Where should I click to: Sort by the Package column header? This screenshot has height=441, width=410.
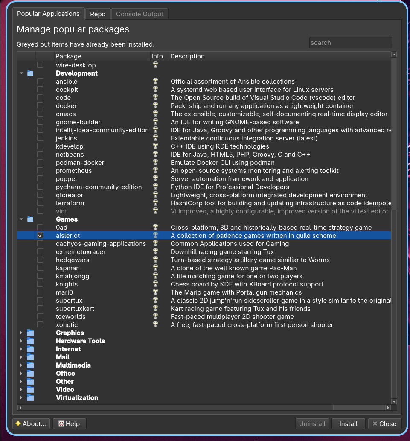tap(102, 56)
